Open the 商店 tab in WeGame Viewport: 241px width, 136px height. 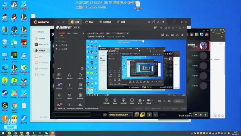click(89, 22)
